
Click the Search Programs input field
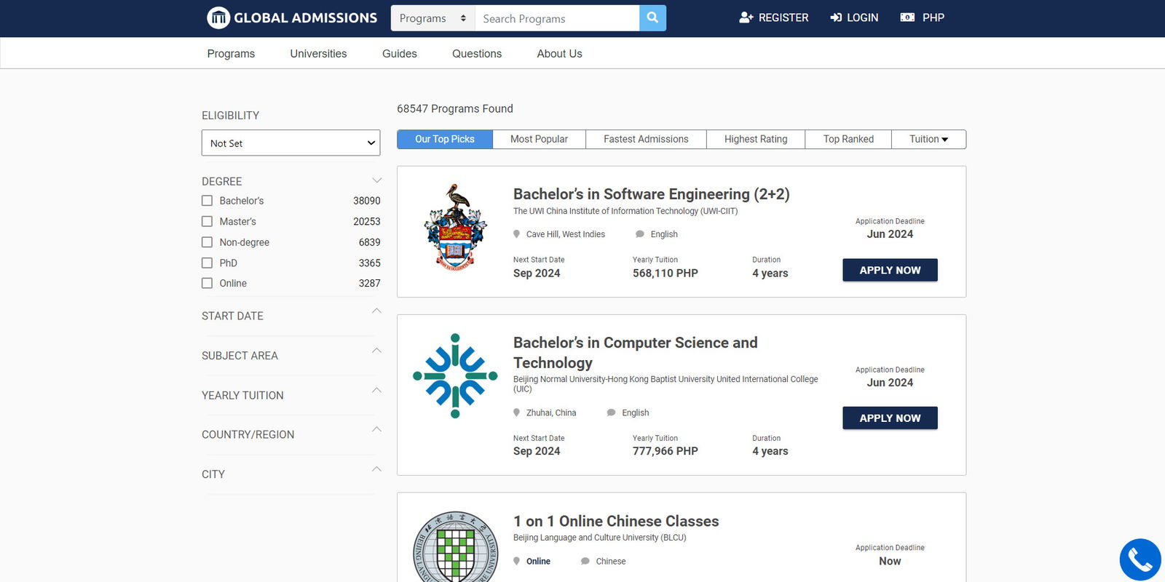click(557, 18)
